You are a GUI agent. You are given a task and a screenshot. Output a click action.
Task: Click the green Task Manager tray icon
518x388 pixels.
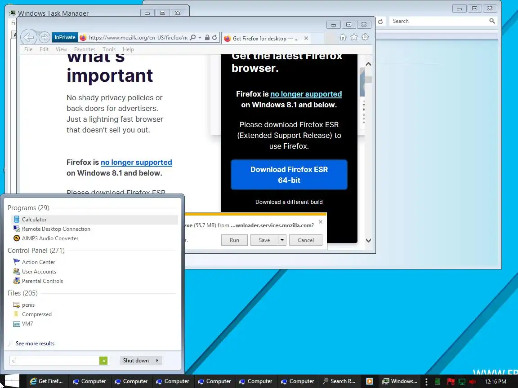(438, 381)
